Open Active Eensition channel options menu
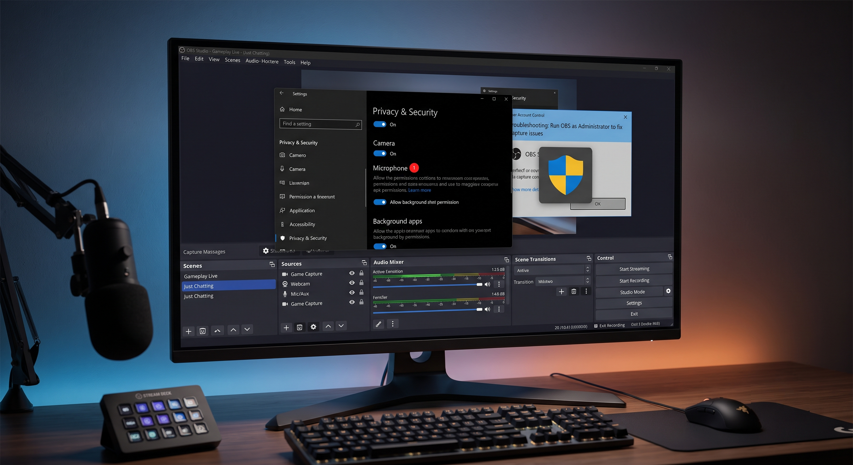 [499, 284]
